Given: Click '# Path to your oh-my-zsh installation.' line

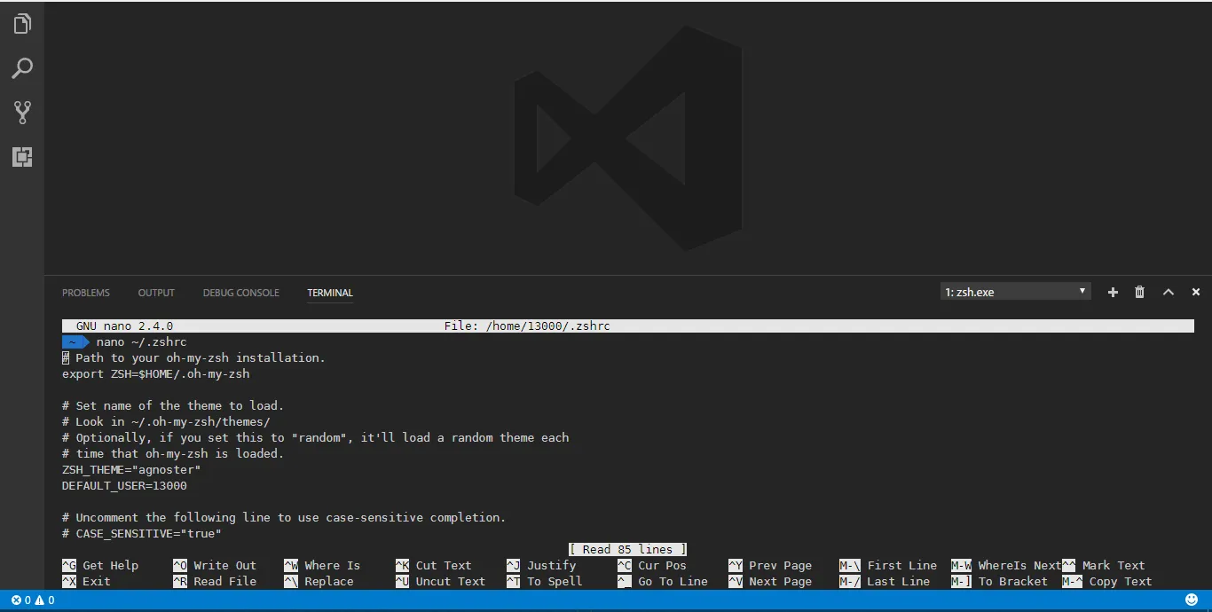Looking at the screenshot, I should coord(193,358).
